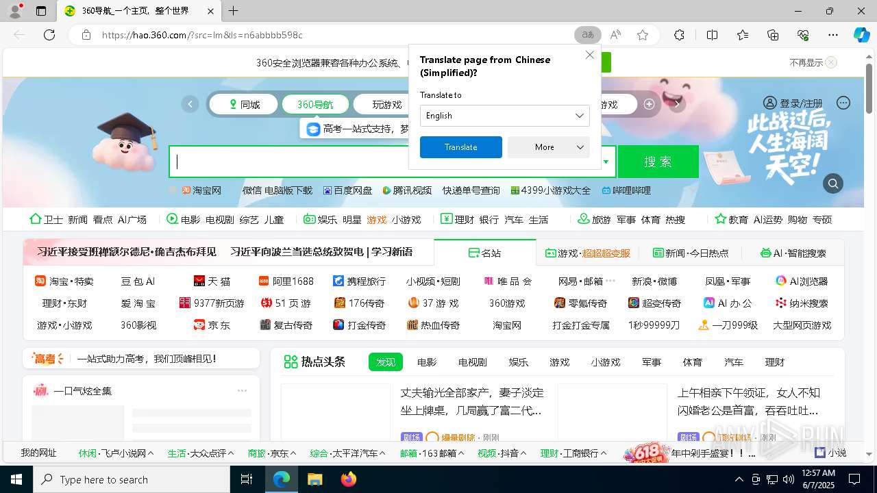Click the previous arrow beside 同城
This screenshot has height=493, width=877.
190,104
